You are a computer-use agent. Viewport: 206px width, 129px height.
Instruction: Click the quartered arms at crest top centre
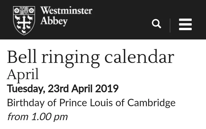click(24, 10)
